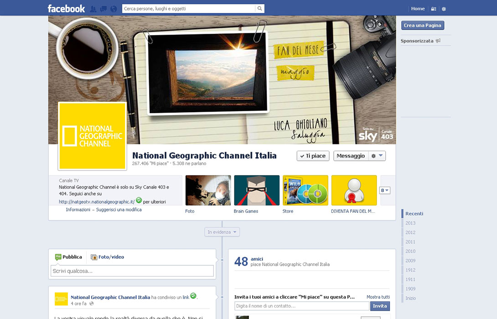Click the Sponsorizzata megaphone icon
Screen dimensions: 497x319
coord(438,41)
